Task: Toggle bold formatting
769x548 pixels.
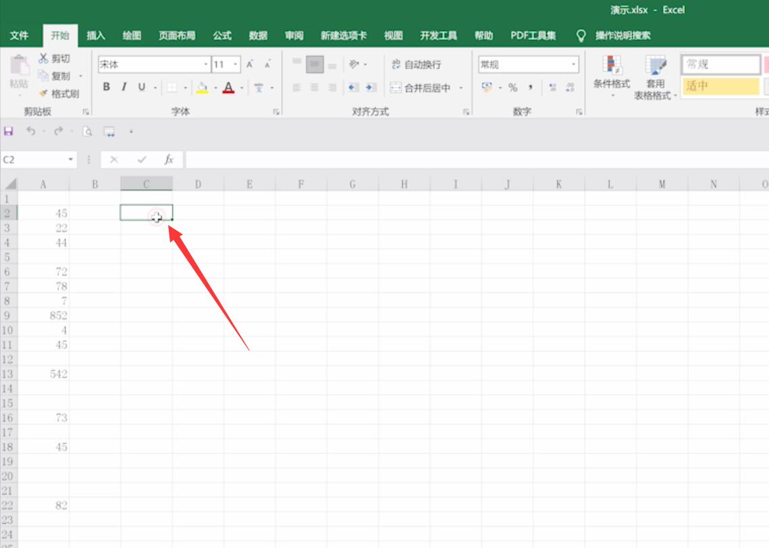Action: [x=107, y=87]
